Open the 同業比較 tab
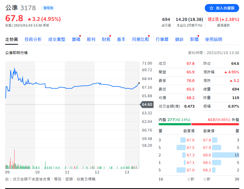 [141, 39]
